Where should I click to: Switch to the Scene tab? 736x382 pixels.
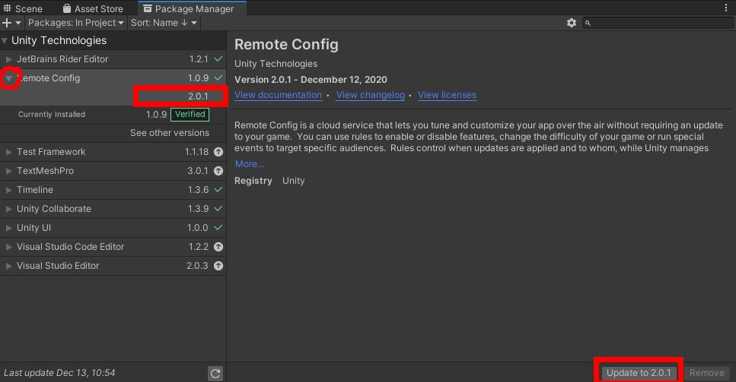click(23, 8)
